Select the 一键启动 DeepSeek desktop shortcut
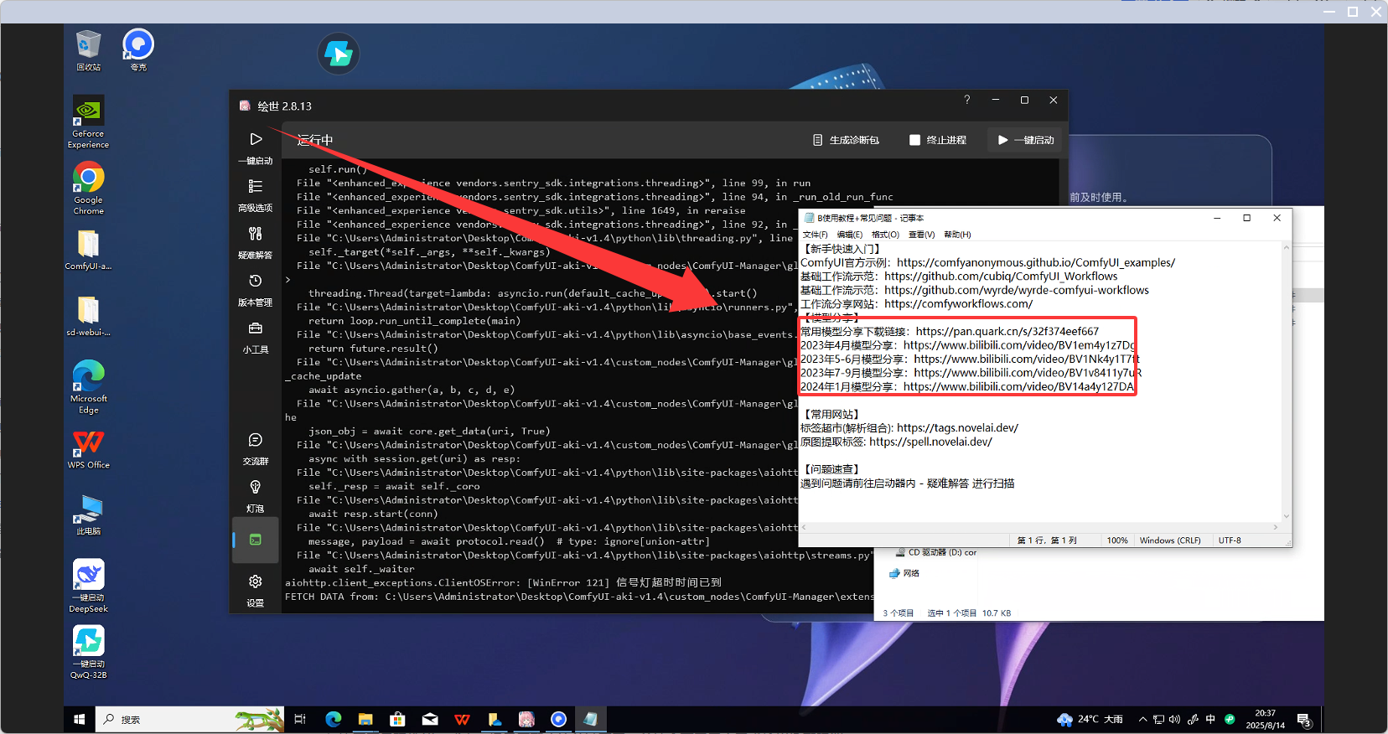 (x=88, y=586)
